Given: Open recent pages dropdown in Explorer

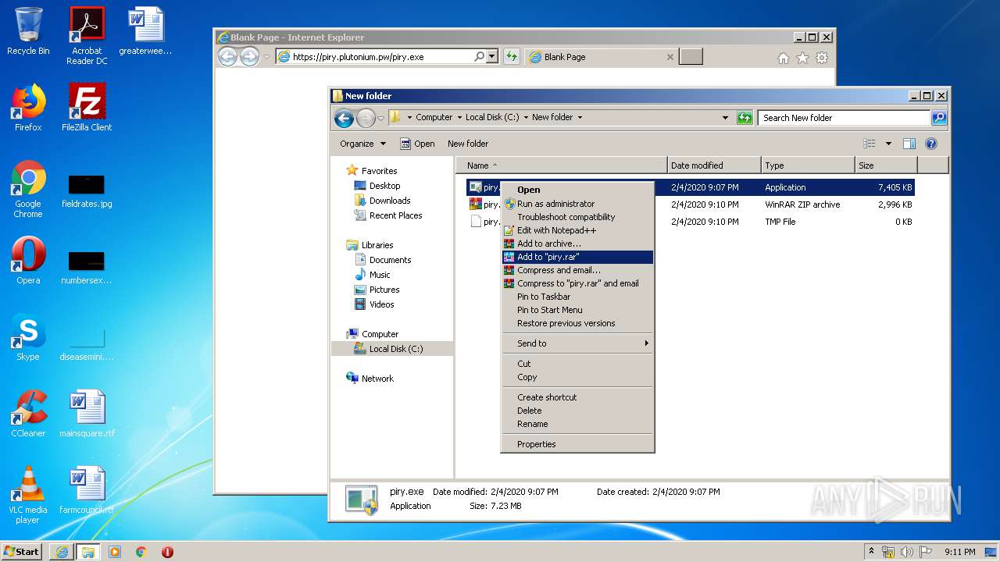Looking at the screenshot, I should [x=381, y=118].
